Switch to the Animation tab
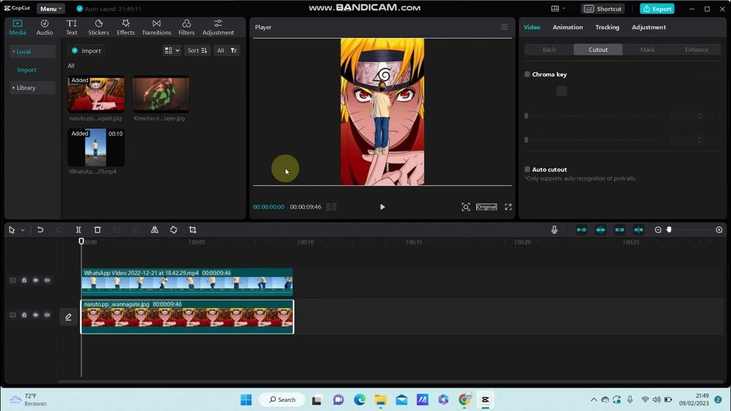 [x=568, y=27]
